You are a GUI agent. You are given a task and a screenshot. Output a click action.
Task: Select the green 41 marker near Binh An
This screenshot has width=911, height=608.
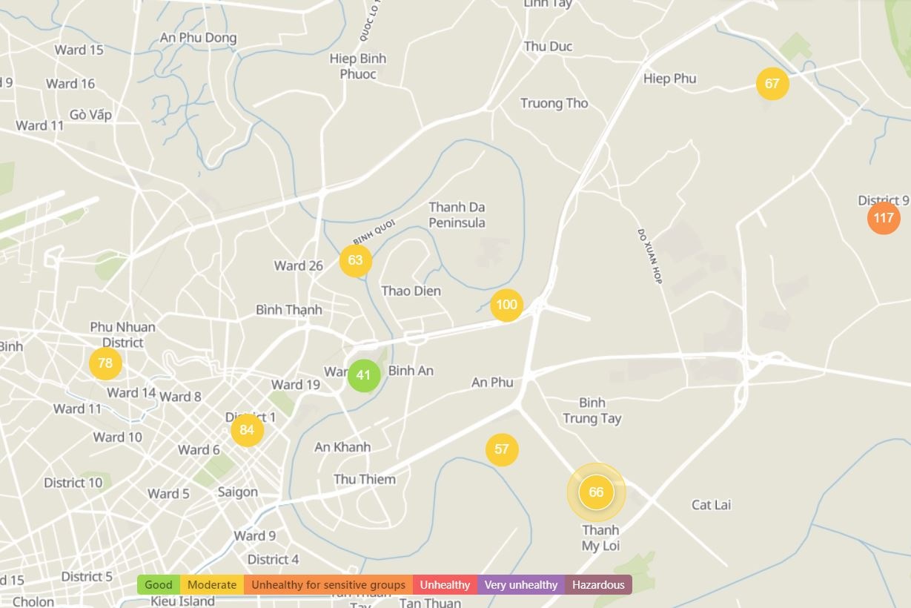363,375
